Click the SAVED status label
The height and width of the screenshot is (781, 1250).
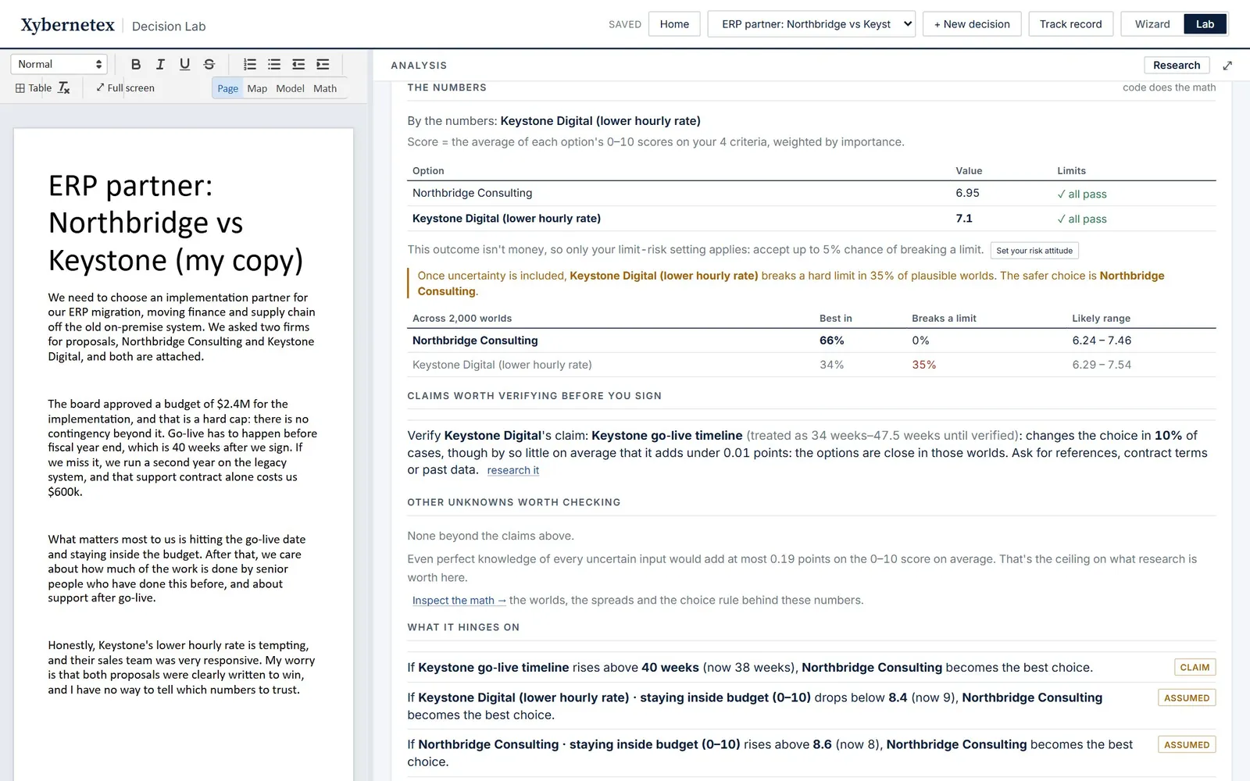(625, 24)
